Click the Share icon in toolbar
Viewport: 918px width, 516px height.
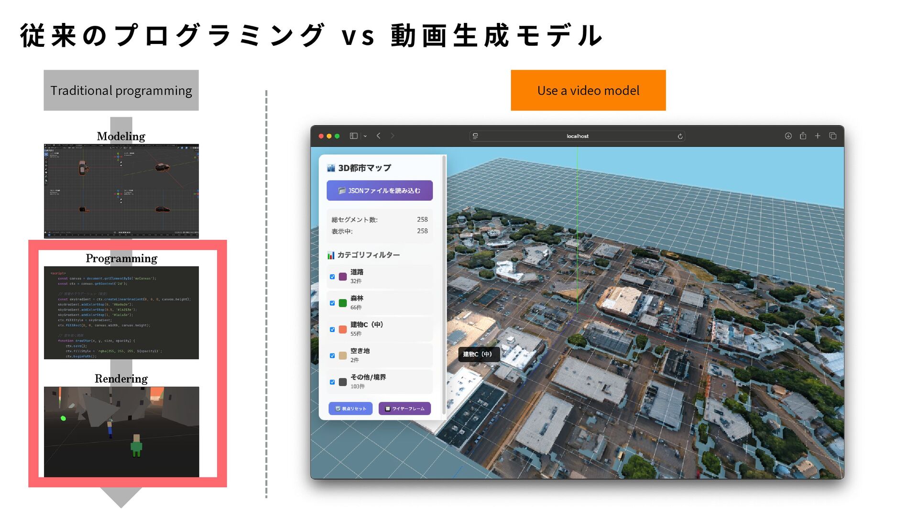[x=803, y=136]
